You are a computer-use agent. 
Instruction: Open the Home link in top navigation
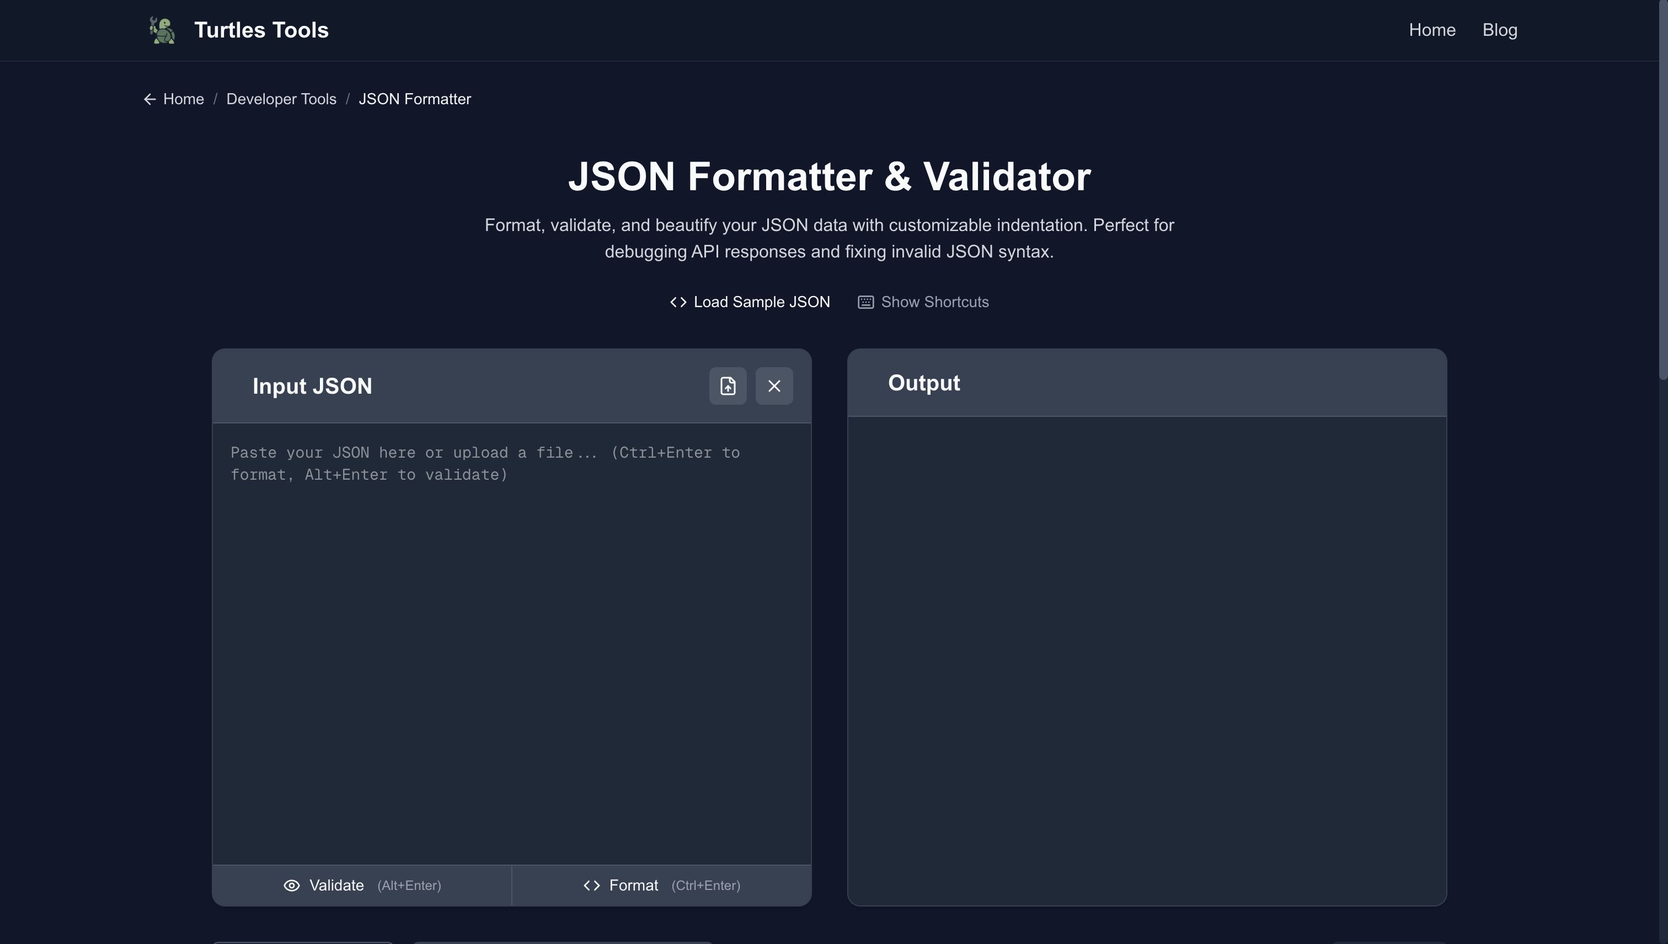tap(1432, 30)
